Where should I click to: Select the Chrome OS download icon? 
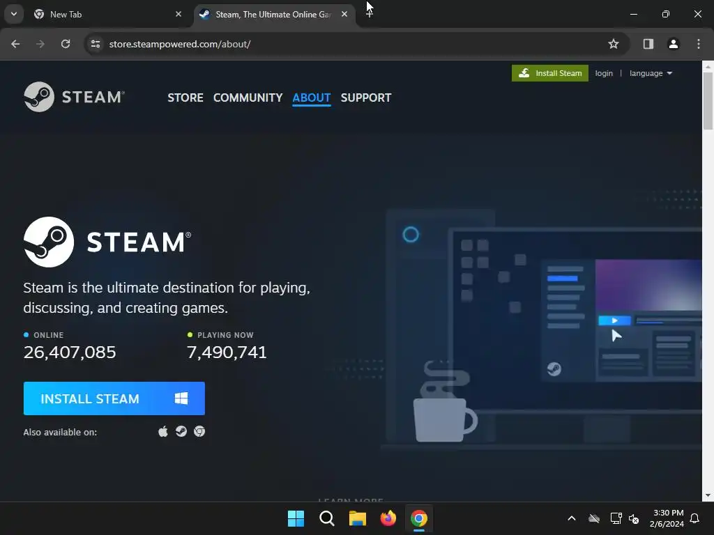(x=199, y=431)
